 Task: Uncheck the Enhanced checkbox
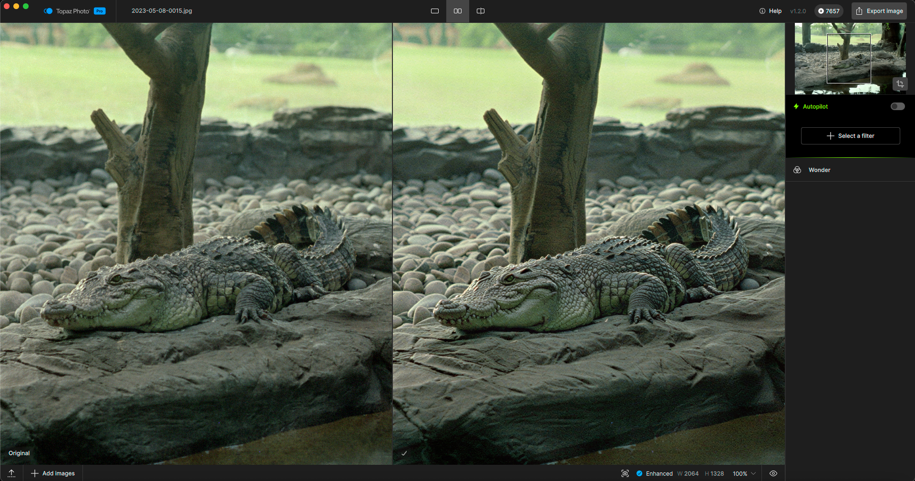coord(639,473)
